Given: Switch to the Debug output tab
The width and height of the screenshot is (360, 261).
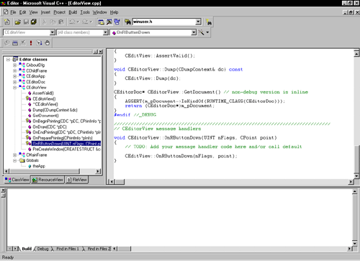Looking at the screenshot, I should [42, 249].
